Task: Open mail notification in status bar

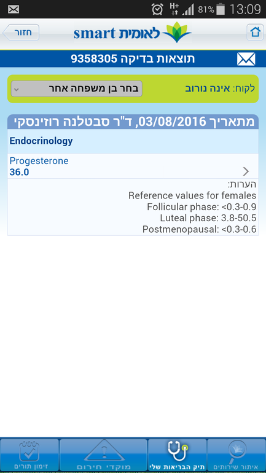Action: point(14,9)
